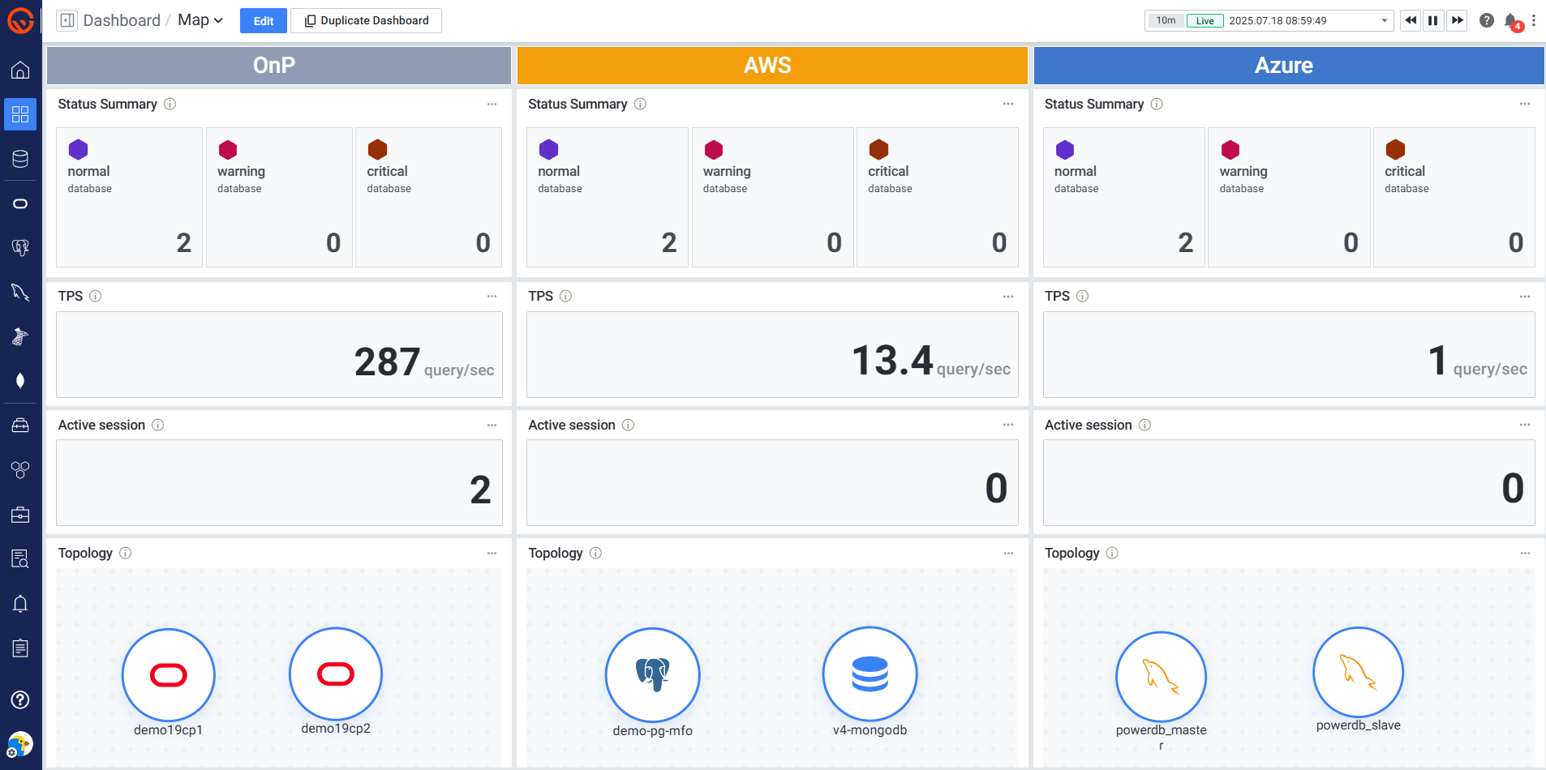The height and width of the screenshot is (770, 1546).
Task: Click the Azure section header
Action: point(1289,65)
